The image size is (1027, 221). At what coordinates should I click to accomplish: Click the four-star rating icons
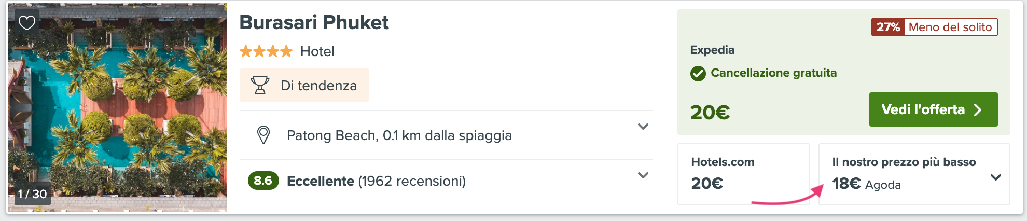pyautogui.click(x=266, y=51)
